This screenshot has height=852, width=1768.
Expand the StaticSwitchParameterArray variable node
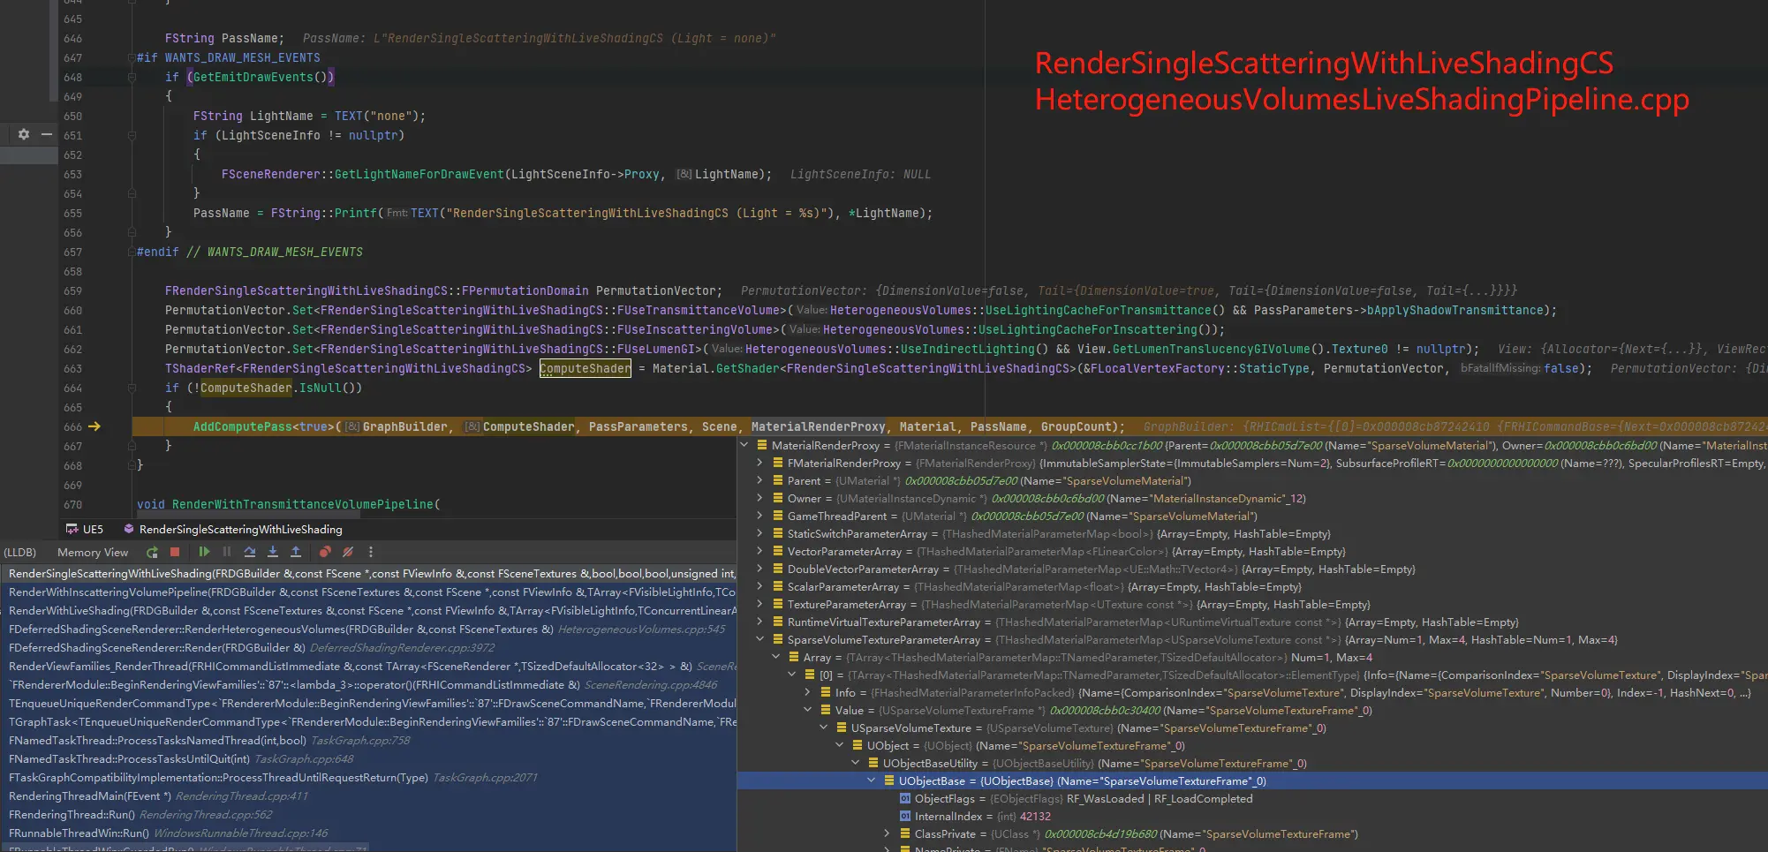[759, 534]
